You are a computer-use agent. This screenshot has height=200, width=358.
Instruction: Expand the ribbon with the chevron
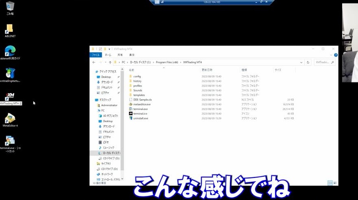pos(331,55)
